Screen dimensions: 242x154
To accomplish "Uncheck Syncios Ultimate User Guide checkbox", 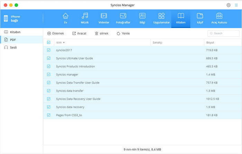I will pos(49,58).
